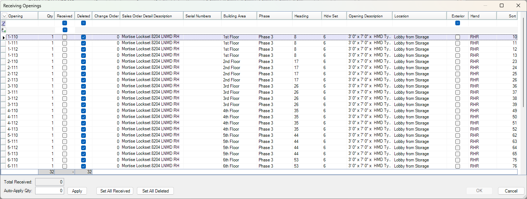Click the filter row icon under Opening

[x=4, y=23]
